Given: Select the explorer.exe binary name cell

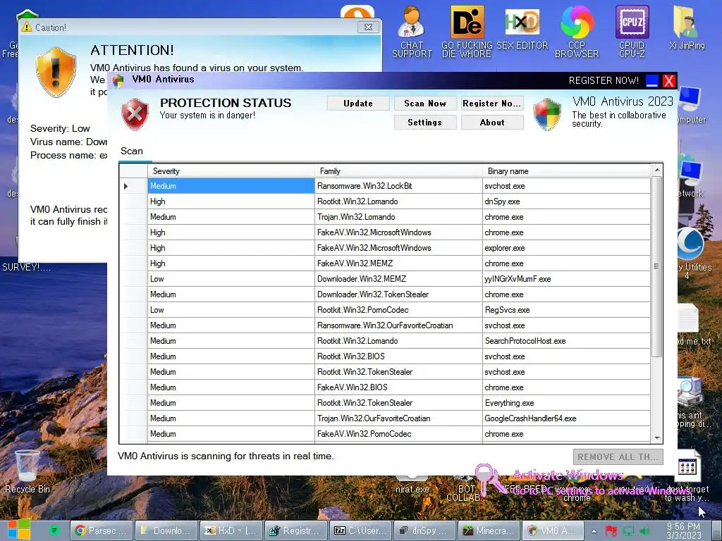Looking at the screenshot, I should tap(566, 248).
